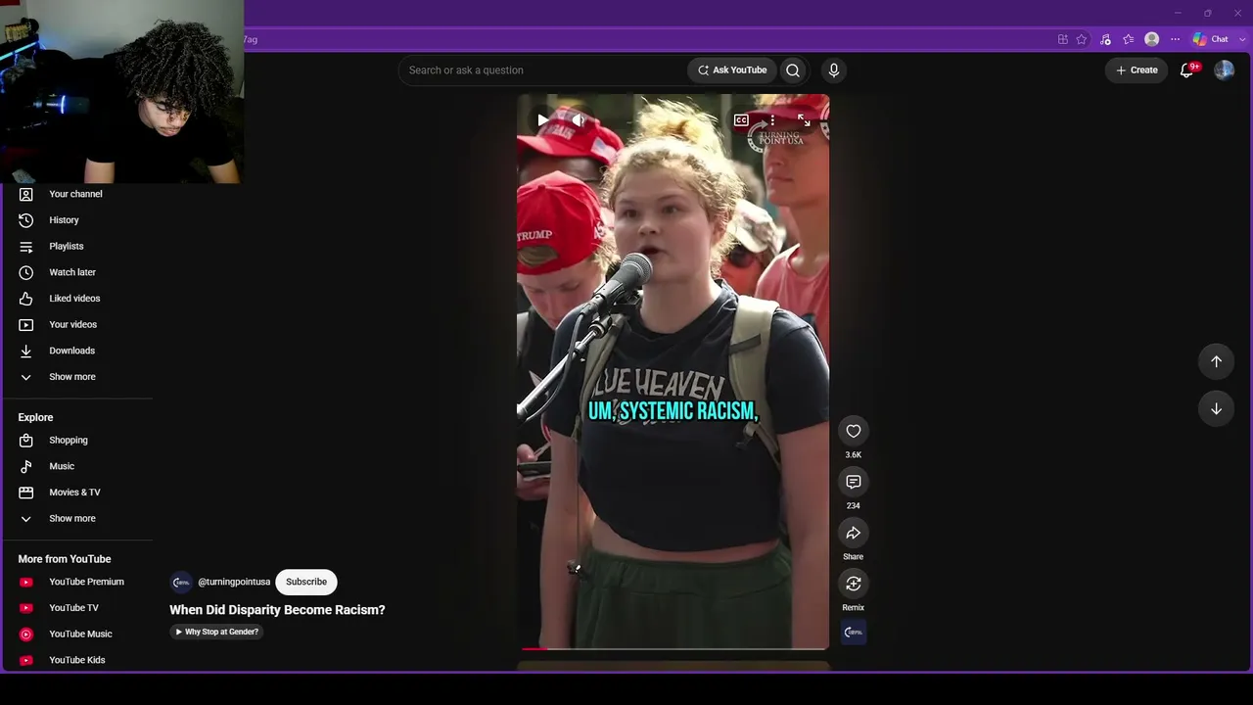Image resolution: width=1253 pixels, height=705 pixels.
Task: Like this Short
Action: 854,431
